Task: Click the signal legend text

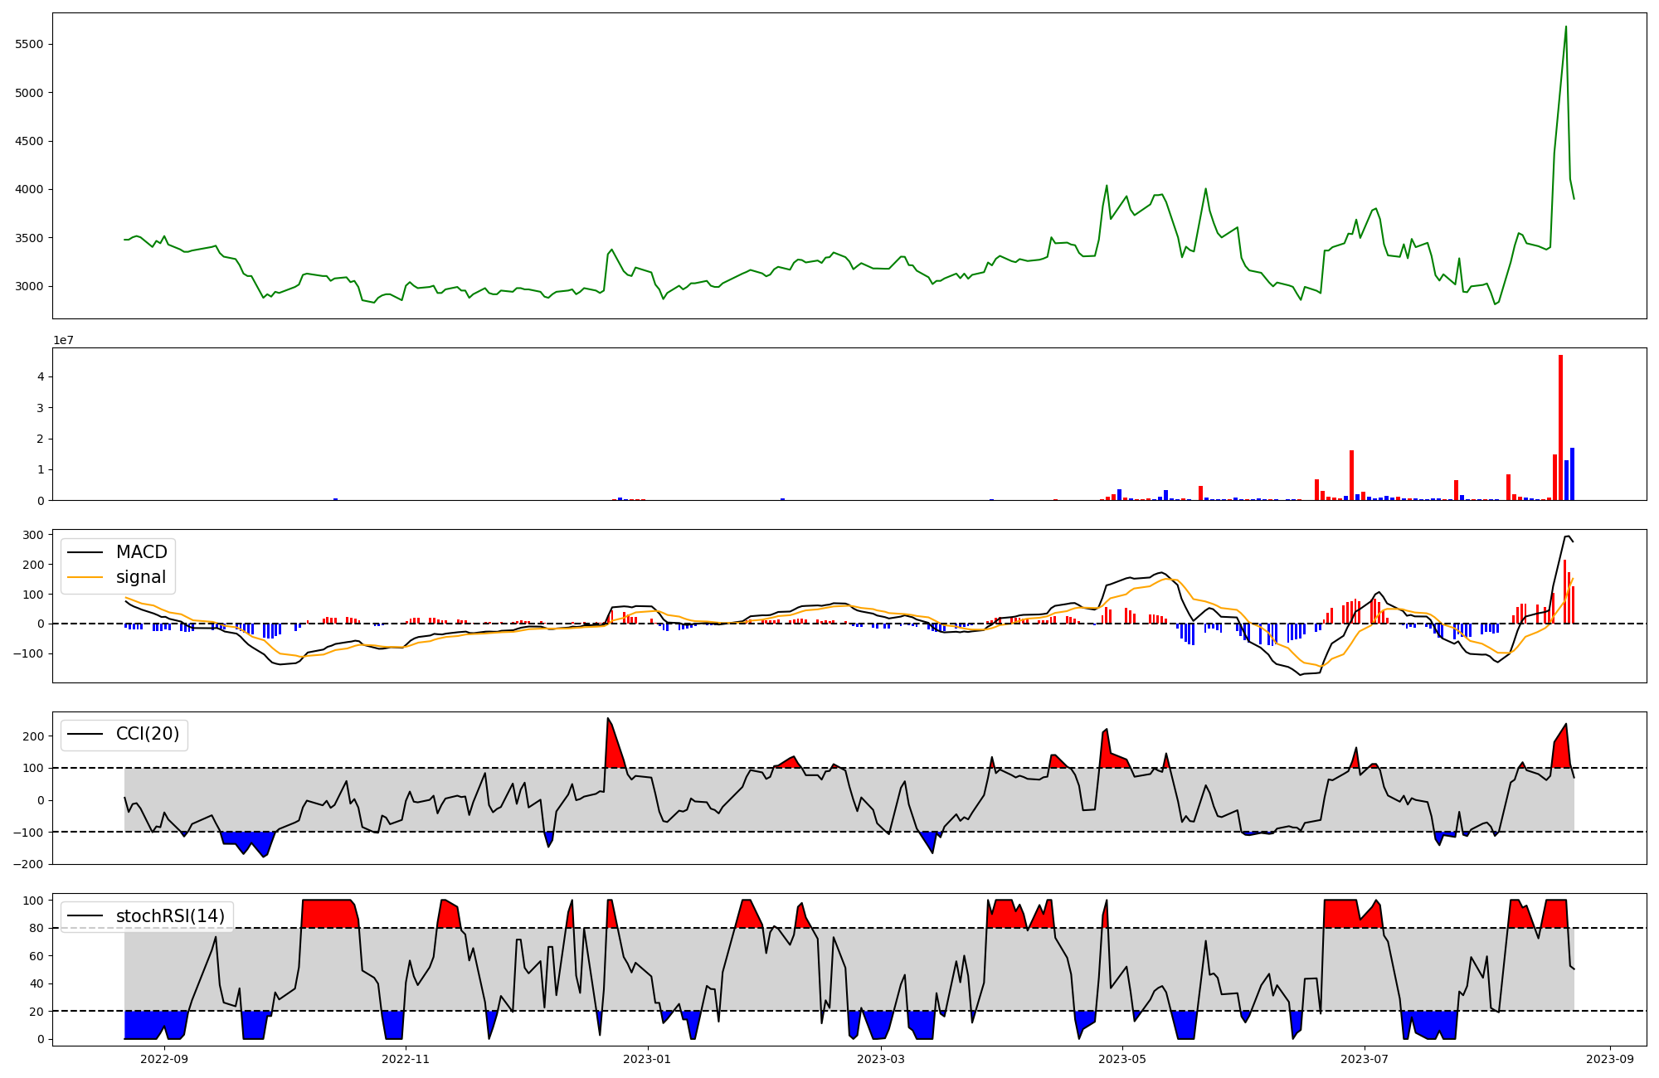Action: (x=140, y=577)
